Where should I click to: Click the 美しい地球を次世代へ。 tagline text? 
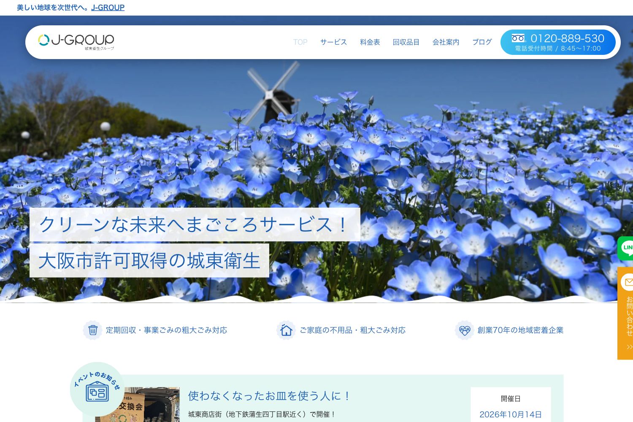pyautogui.click(x=53, y=8)
